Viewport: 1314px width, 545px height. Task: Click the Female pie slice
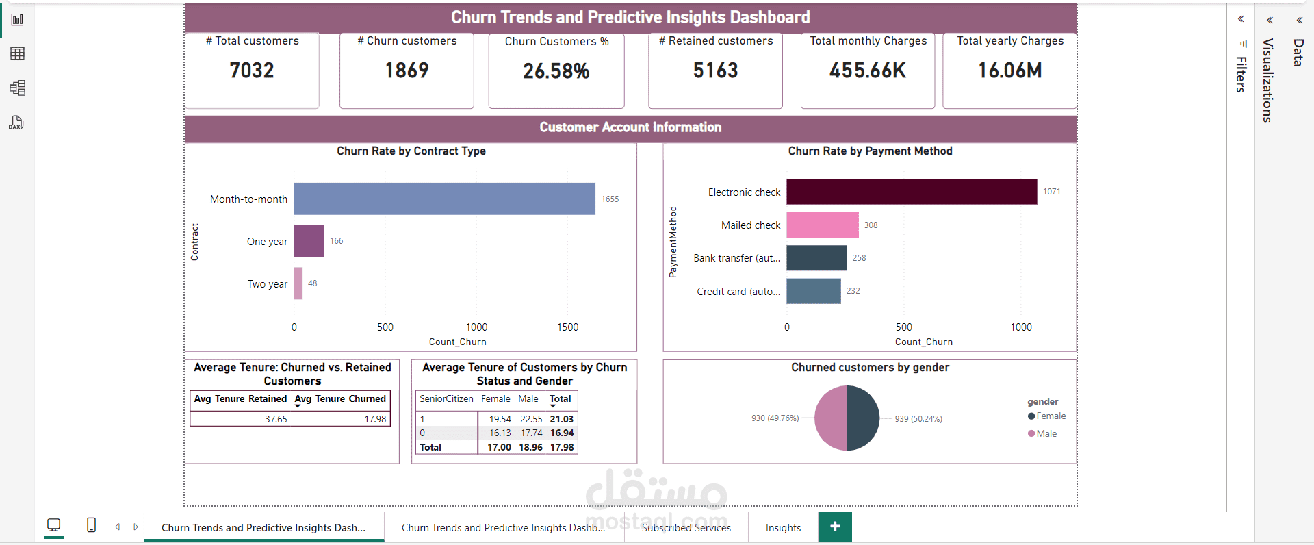click(863, 418)
